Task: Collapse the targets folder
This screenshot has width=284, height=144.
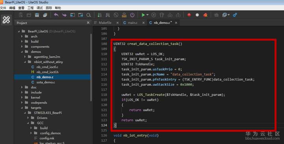Action: coord(22,108)
